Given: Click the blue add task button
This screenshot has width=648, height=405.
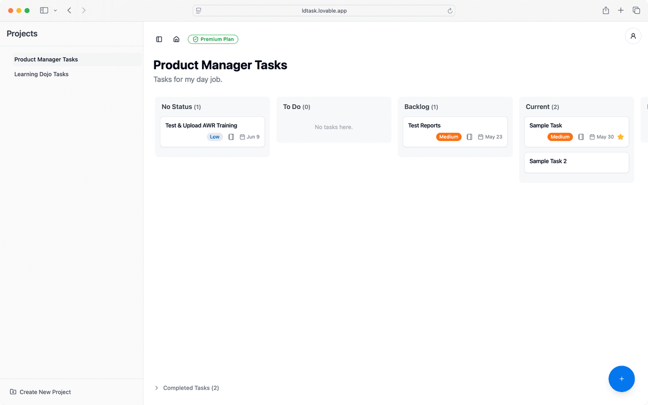Looking at the screenshot, I should pos(622,379).
